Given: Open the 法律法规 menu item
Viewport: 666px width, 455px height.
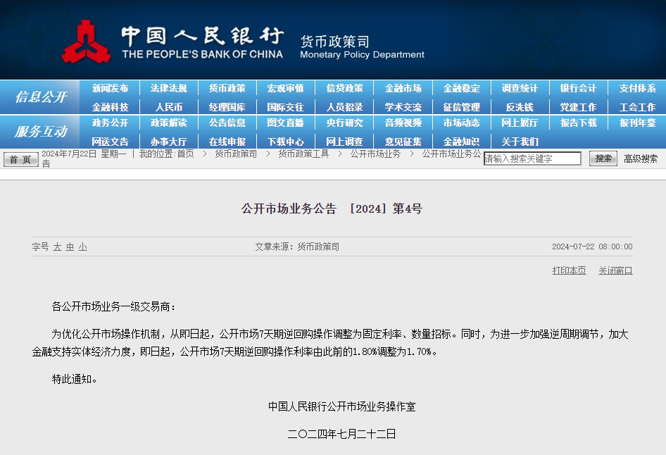Looking at the screenshot, I should (169, 88).
